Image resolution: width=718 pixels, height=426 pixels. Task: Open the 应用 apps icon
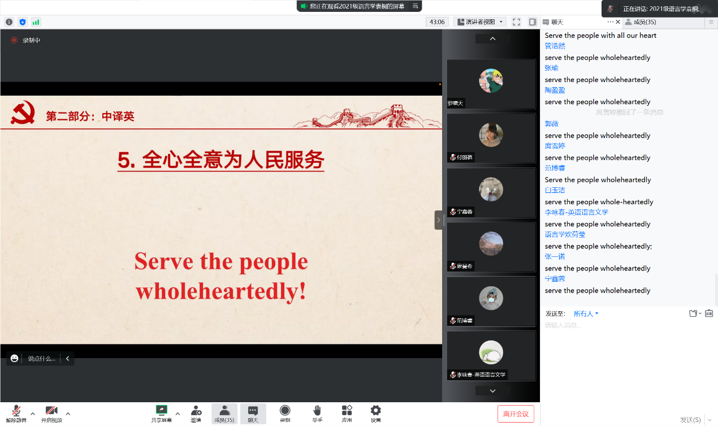tap(347, 410)
